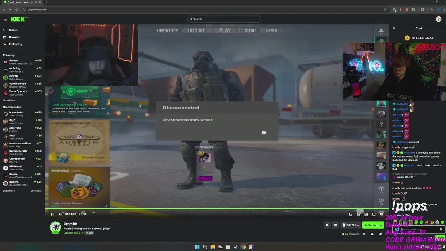This screenshot has height=251, width=446.
Task: Open boneclinks recommended channel
Action: [22, 114]
